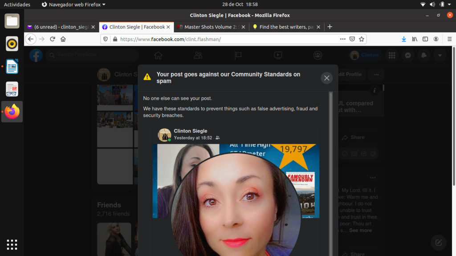The width and height of the screenshot is (456, 256).
Task: Launch Rhythmbox from the dock
Action: point(12,44)
